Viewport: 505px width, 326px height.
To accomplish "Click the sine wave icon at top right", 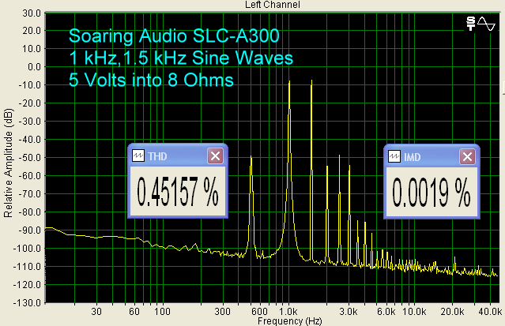I will tap(486, 24).
